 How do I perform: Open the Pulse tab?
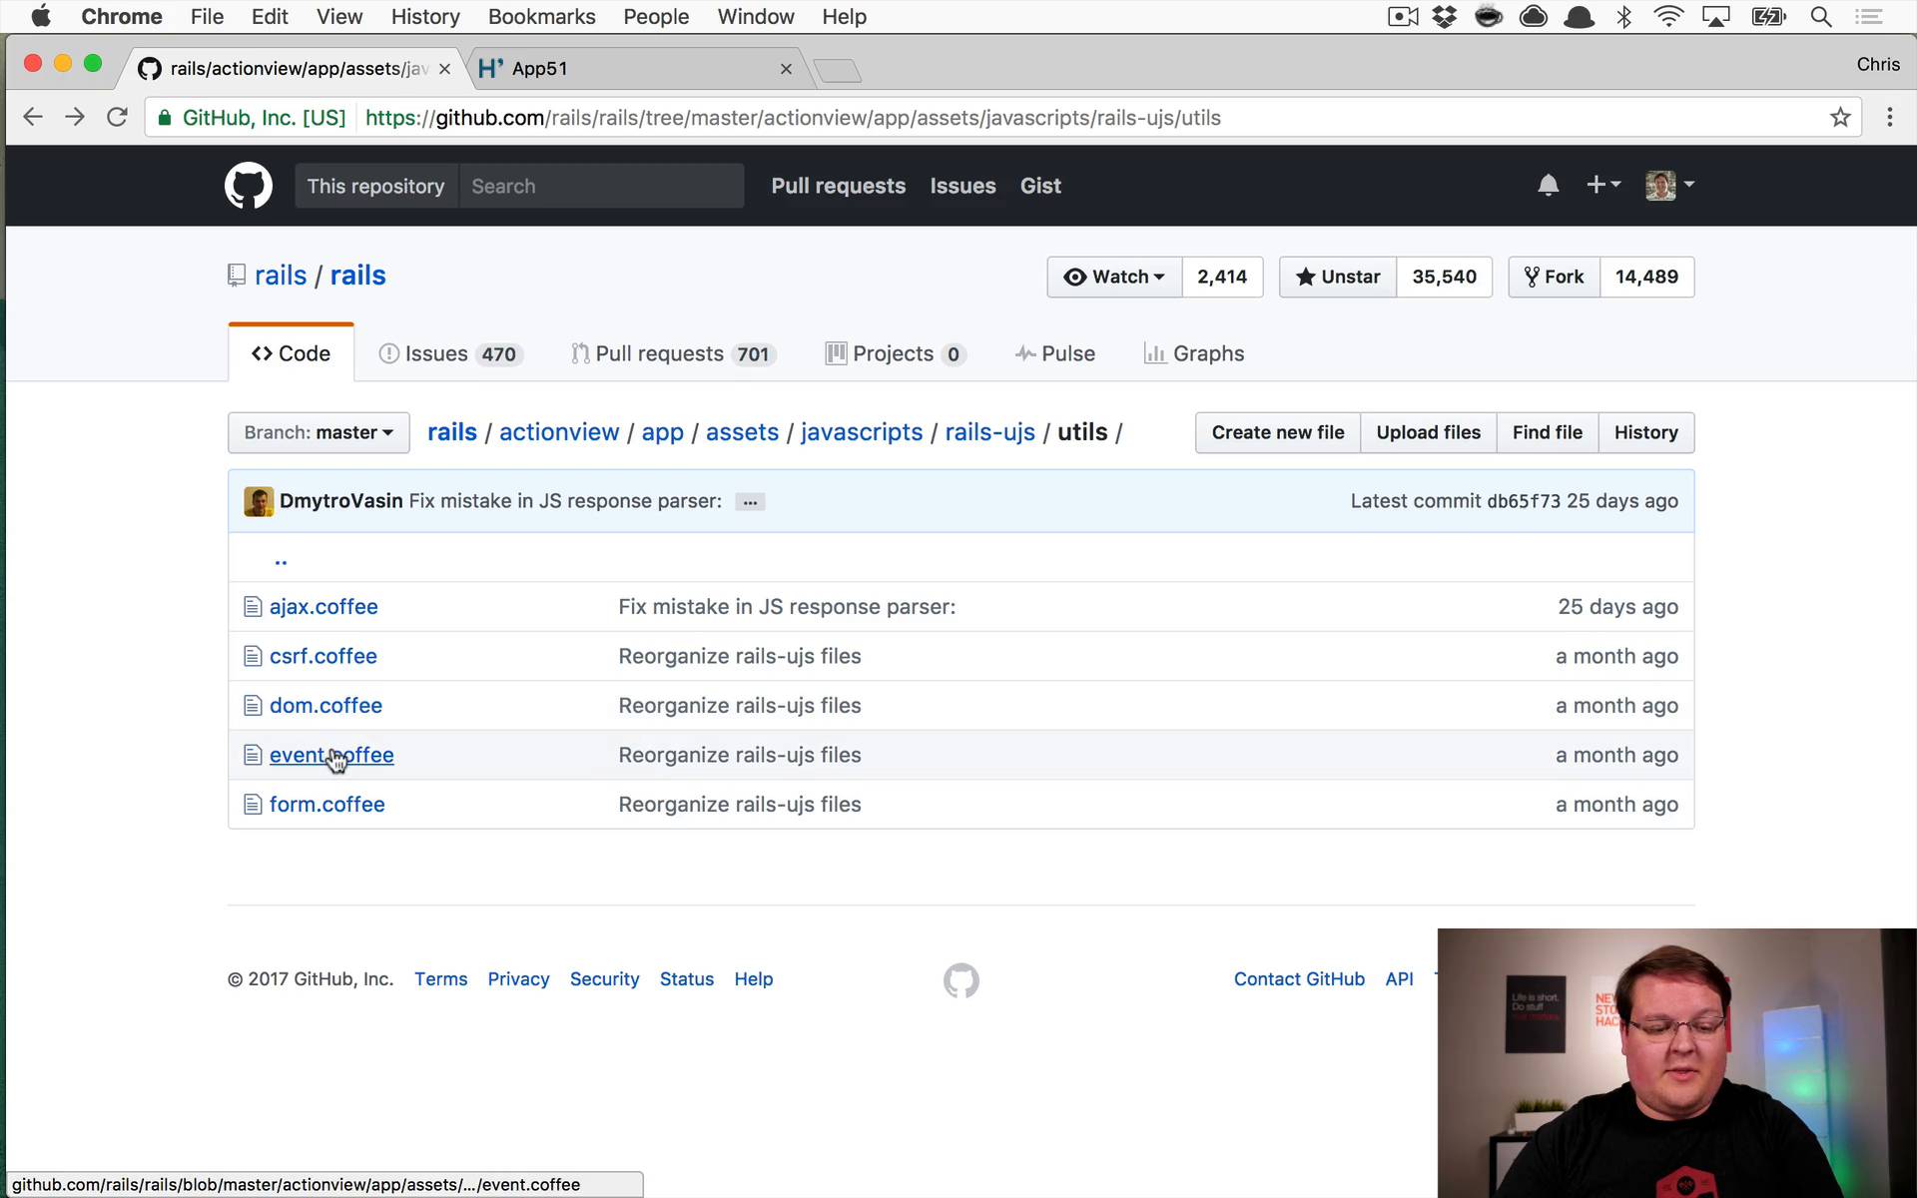click(x=1054, y=354)
